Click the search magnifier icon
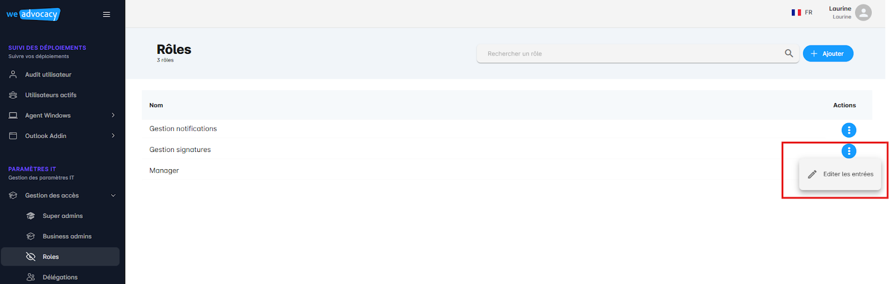The height and width of the screenshot is (284, 889). coord(788,53)
